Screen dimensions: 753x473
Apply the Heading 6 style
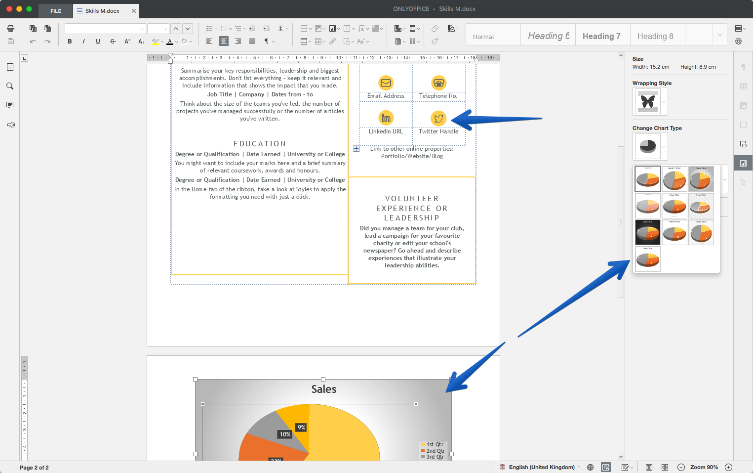[548, 36]
